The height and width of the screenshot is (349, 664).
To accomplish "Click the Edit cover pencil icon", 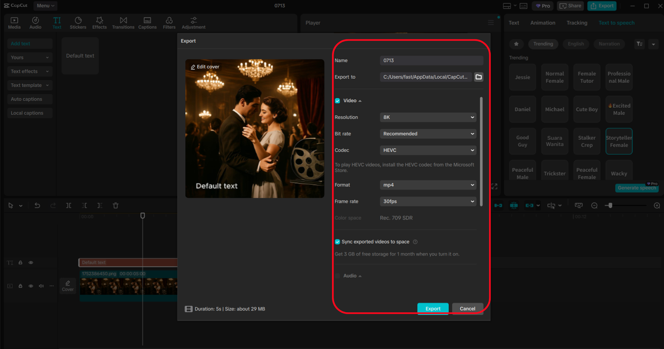I will pos(193,67).
